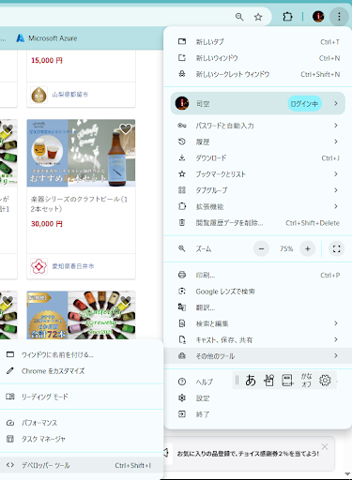352x480 pixels.
Task: Click 愛知県春日井市 municipality link
Action: (73, 266)
